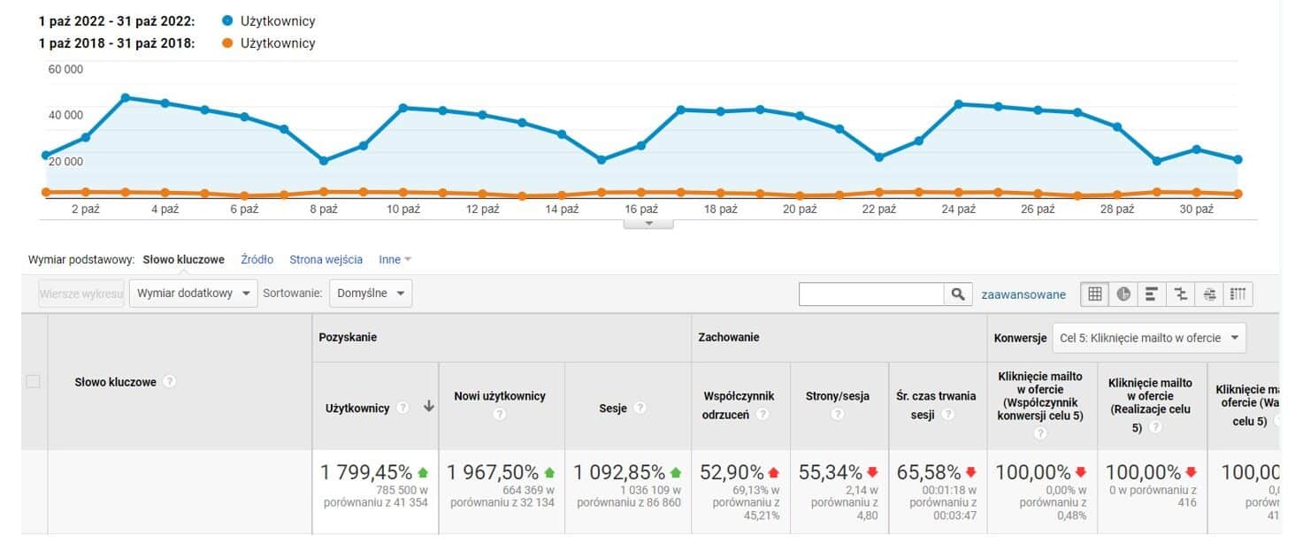Switch to pie chart percentage view
The image size is (1295, 542).
click(x=1123, y=294)
